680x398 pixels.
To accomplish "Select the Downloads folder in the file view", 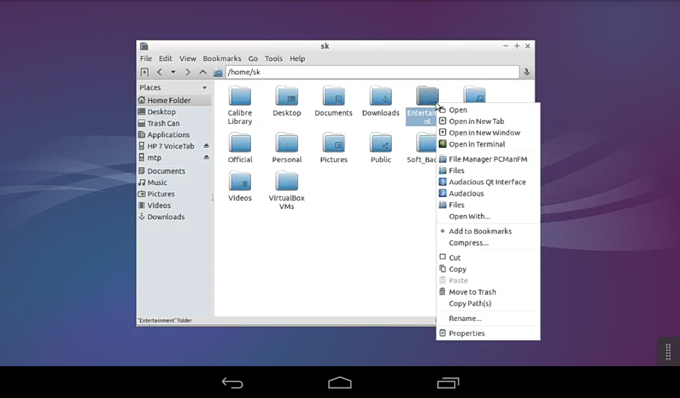I will click(x=381, y=96).
